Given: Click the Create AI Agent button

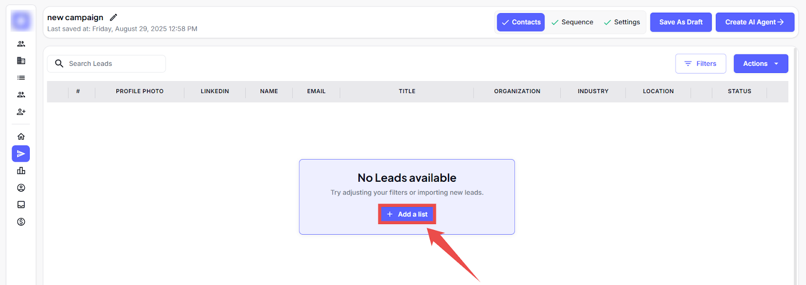Looking at the screenshot, I should pos(755,22).
